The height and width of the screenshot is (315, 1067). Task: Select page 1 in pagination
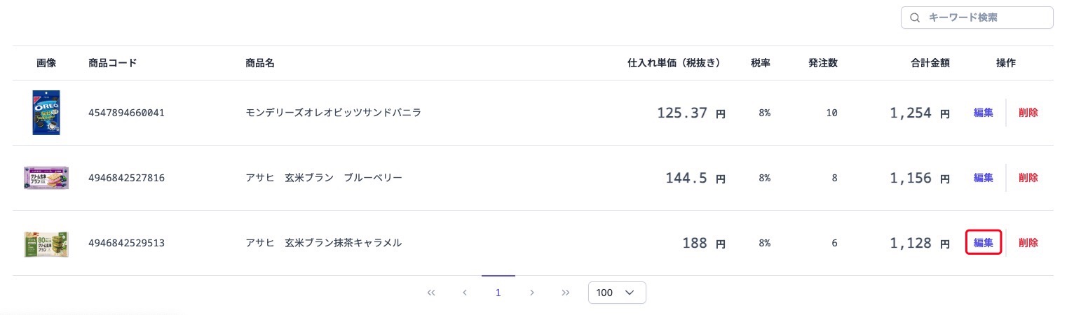pyautogui.click(x=498, y=293)
